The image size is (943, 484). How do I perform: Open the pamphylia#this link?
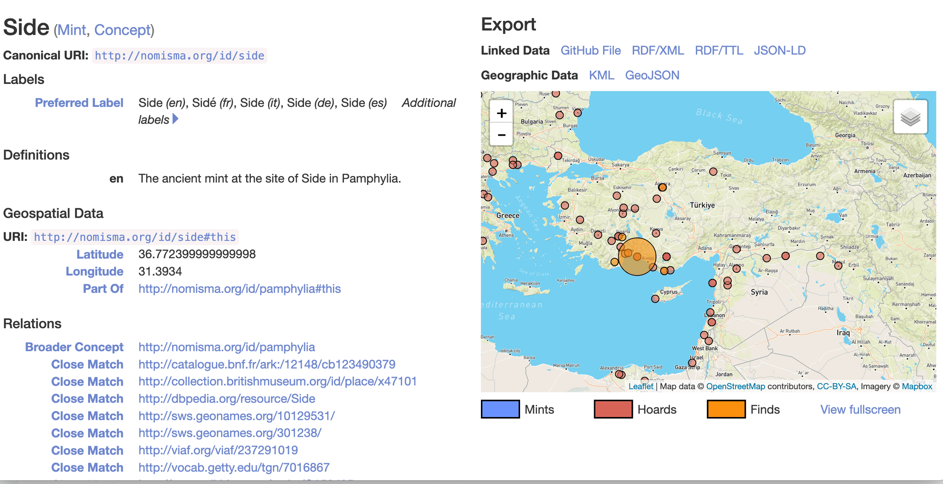click(x=240, y=289)
